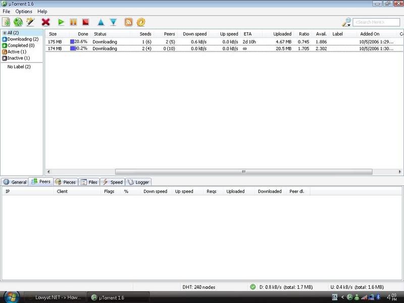Click the search magnifier dropdown icon
Image resolution: width=404 pixels, height=303 pixels.
[346, 22]
